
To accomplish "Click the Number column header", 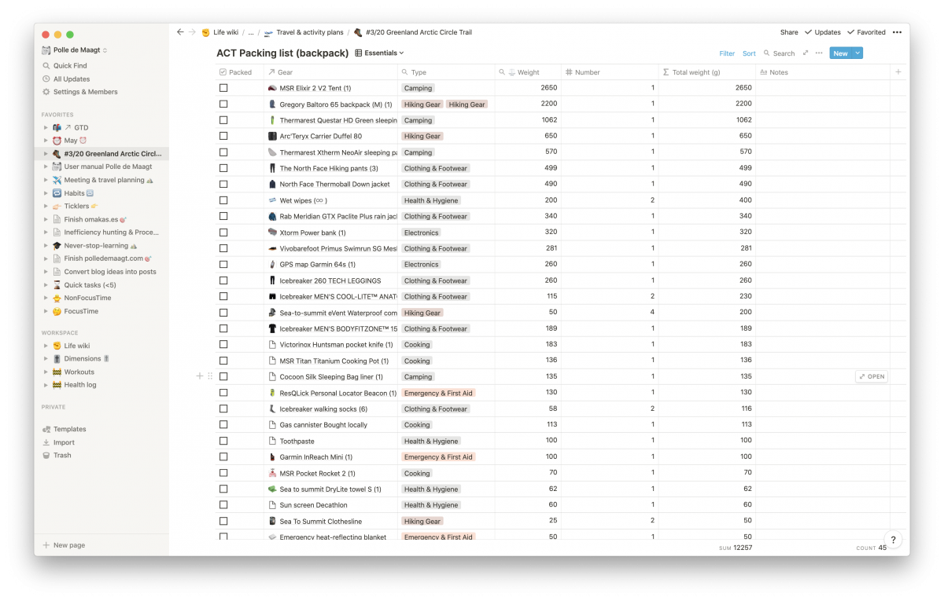I will (x=610, y=72).
